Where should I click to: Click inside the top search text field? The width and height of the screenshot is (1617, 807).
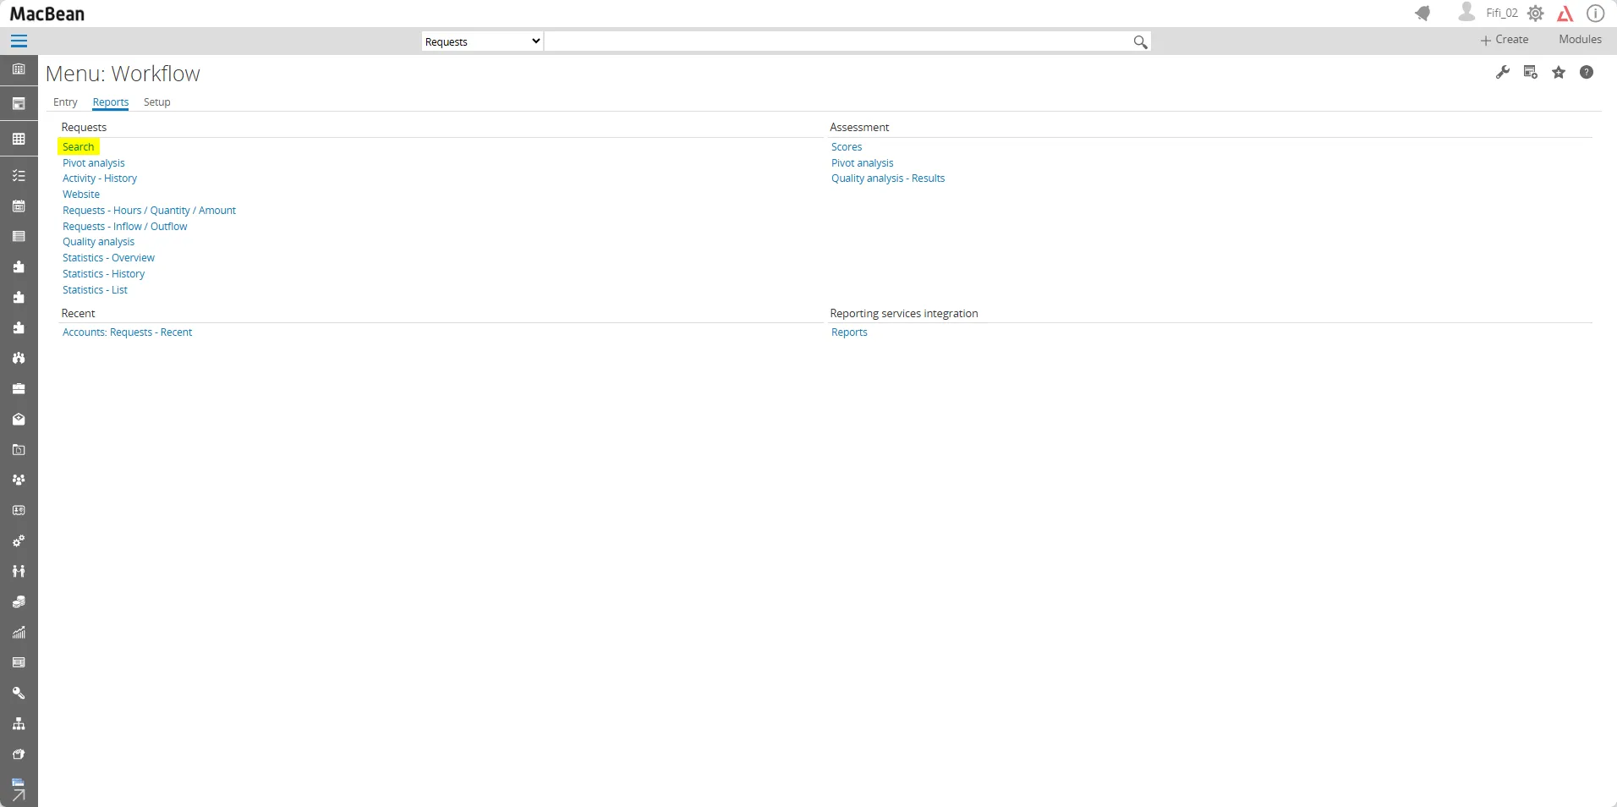click(837, 41)
